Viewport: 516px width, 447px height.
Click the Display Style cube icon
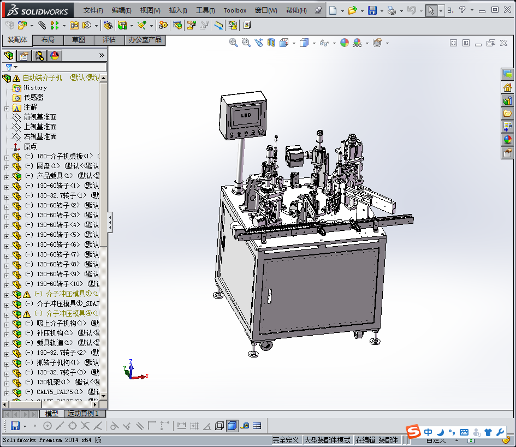(x=304, y=43)
